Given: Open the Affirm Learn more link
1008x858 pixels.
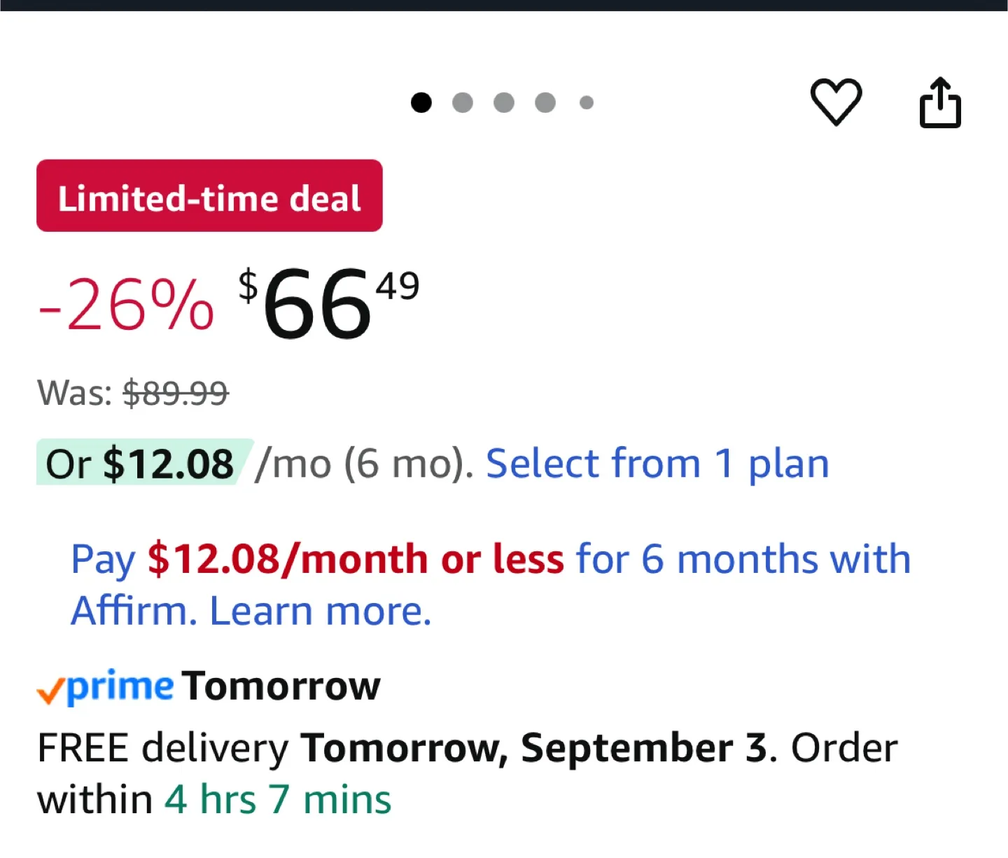Looking at the screenshot, I should 321,611.
